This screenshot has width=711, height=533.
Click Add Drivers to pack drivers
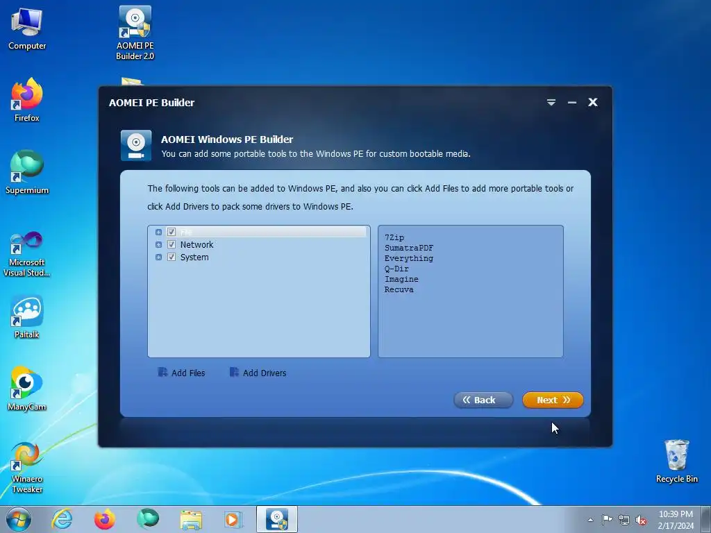(x=258, y=373)
